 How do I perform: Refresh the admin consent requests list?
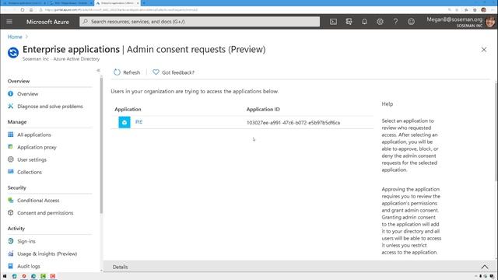tap(127, 72)
